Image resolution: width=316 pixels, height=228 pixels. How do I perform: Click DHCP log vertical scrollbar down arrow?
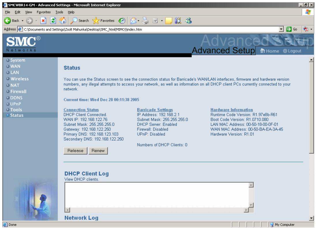pos(251,205)
